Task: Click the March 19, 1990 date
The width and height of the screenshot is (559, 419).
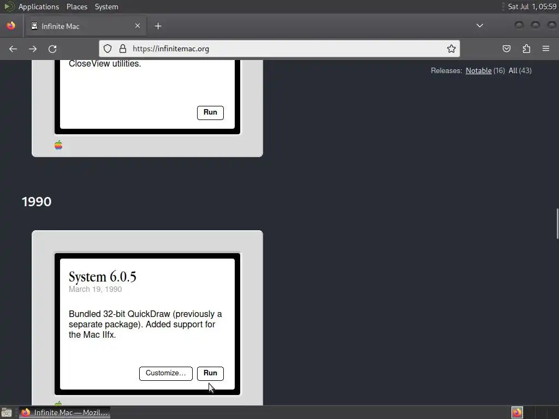Action: pos(95,289)
